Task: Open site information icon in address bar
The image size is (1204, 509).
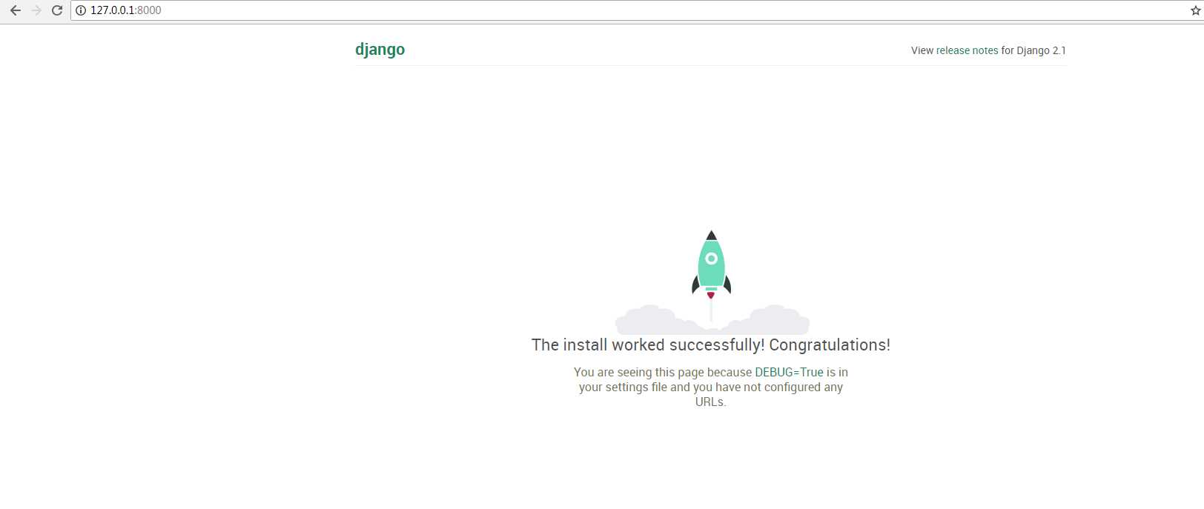Action: 81,10
